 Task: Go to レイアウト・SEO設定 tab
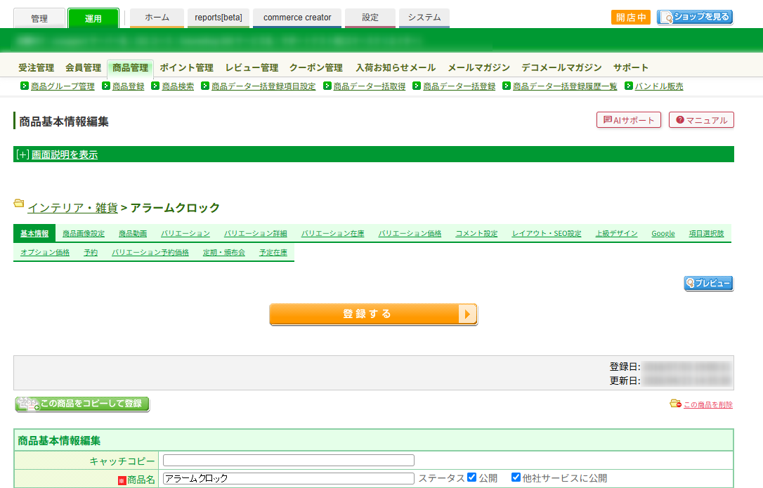547,234
